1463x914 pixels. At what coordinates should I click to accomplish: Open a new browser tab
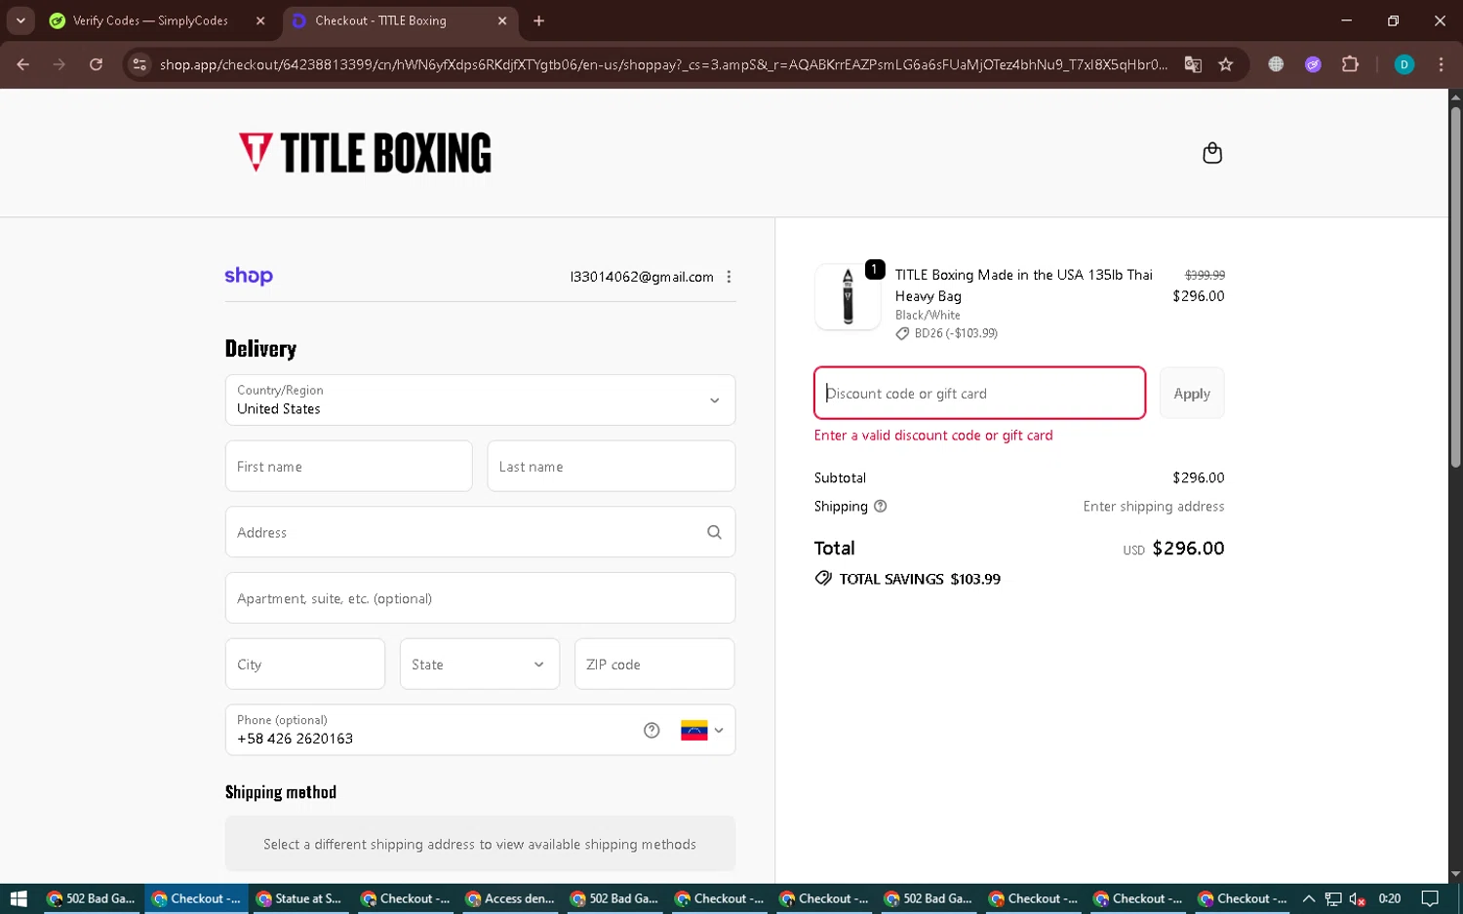[x=539, y=20]
